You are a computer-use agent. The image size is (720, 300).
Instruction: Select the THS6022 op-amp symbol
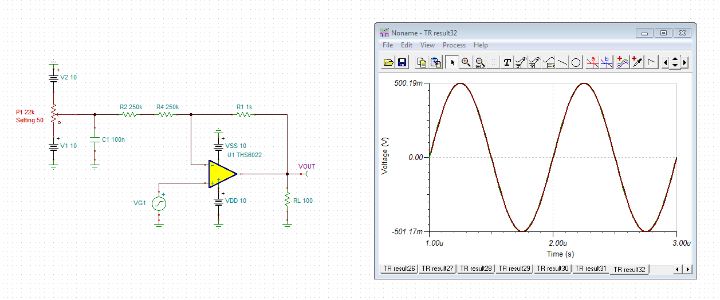(223, 174)
